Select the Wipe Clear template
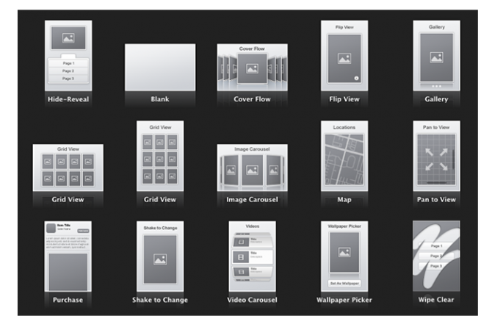 tap(436, 256)
